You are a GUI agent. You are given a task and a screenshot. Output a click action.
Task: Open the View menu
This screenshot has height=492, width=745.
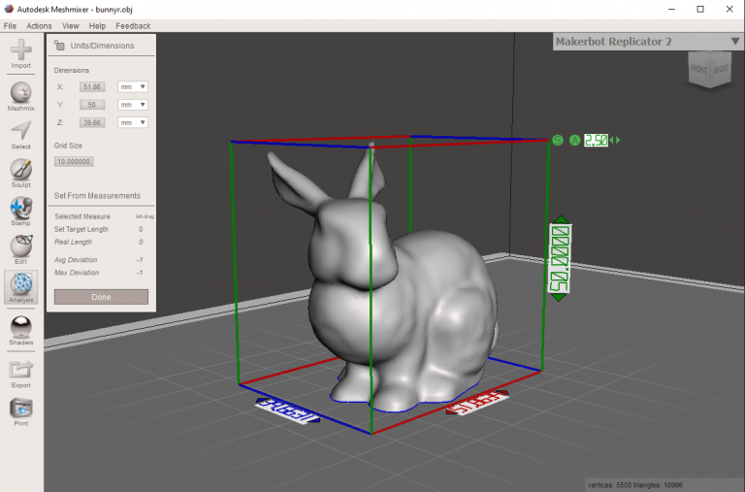coord(70,25)
